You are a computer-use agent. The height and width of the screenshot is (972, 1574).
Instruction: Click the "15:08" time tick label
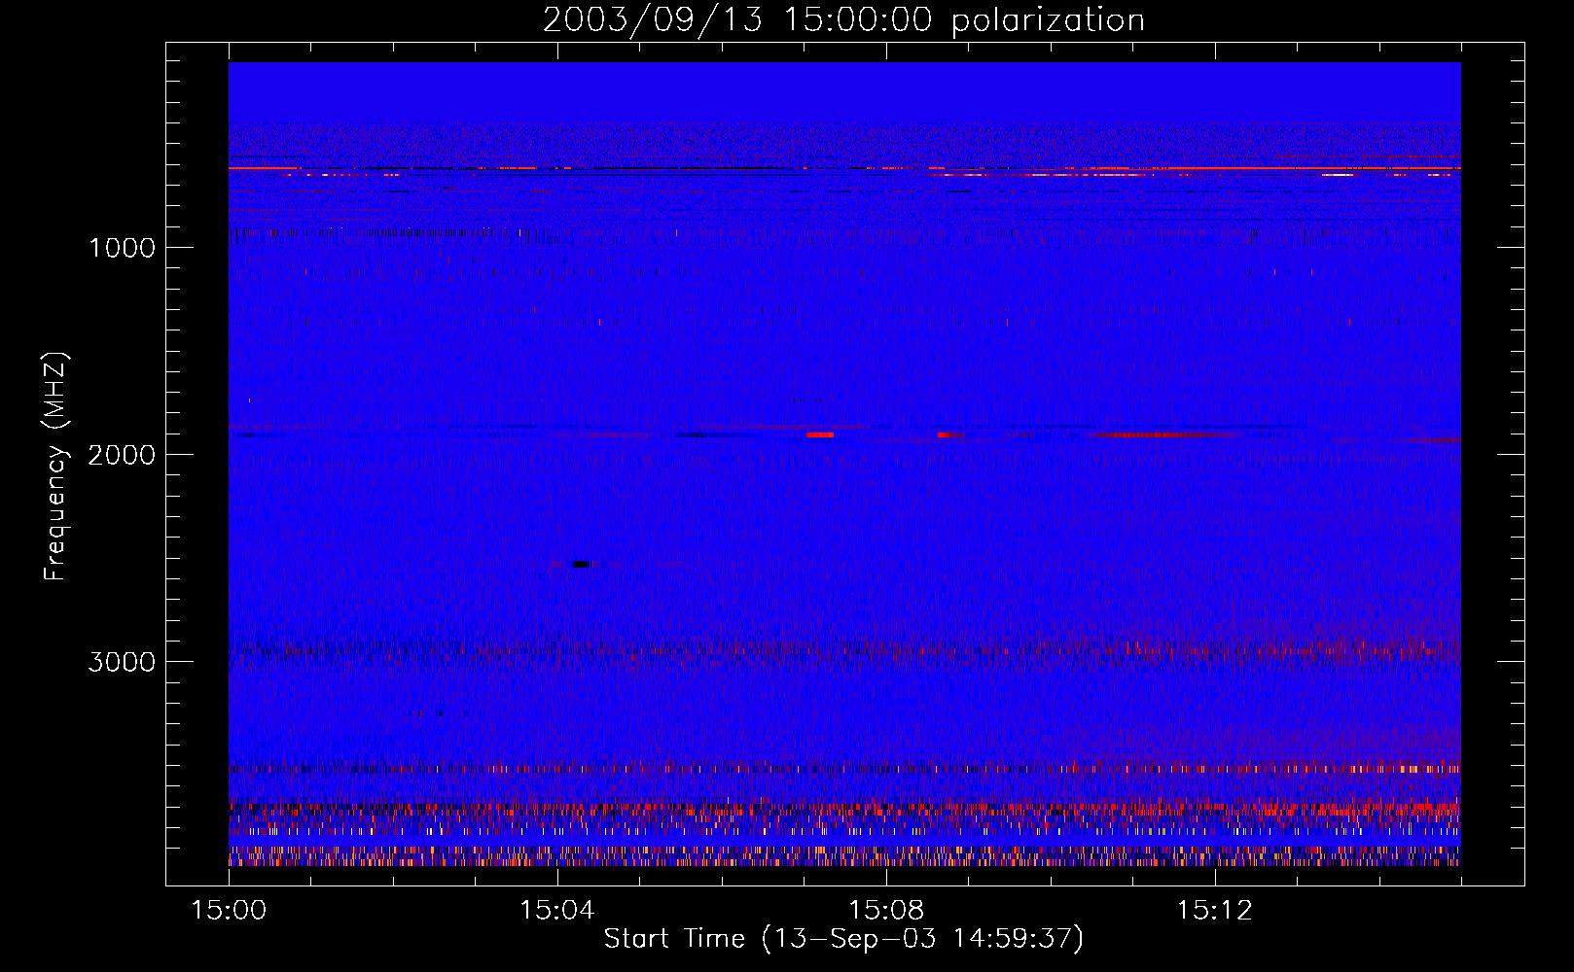pos(886,911)
